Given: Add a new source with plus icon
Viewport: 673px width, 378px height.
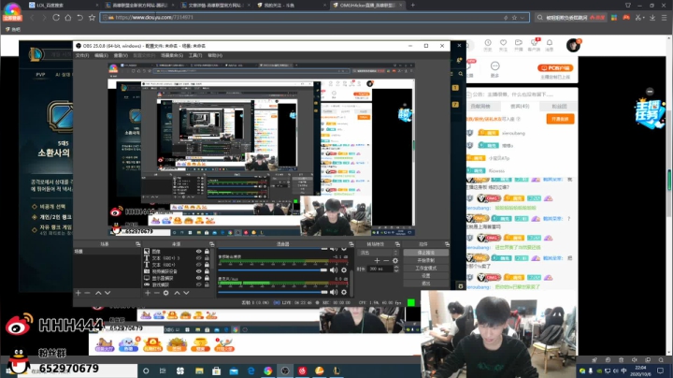Looking at the screenshot, I should click(x=148, y=293).
